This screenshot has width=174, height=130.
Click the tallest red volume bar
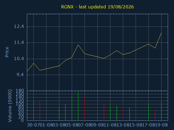point(85,109)
